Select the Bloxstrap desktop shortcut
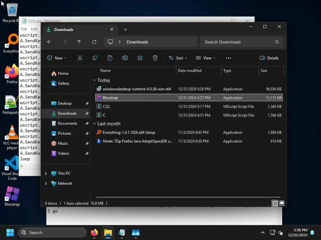 [x=12, y=196]
